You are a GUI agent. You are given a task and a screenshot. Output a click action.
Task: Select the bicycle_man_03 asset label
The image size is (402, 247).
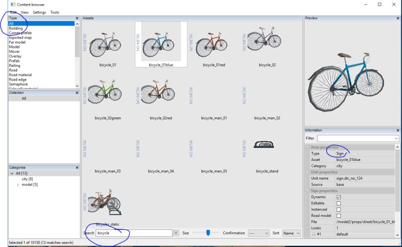click(x=108, y=171)
